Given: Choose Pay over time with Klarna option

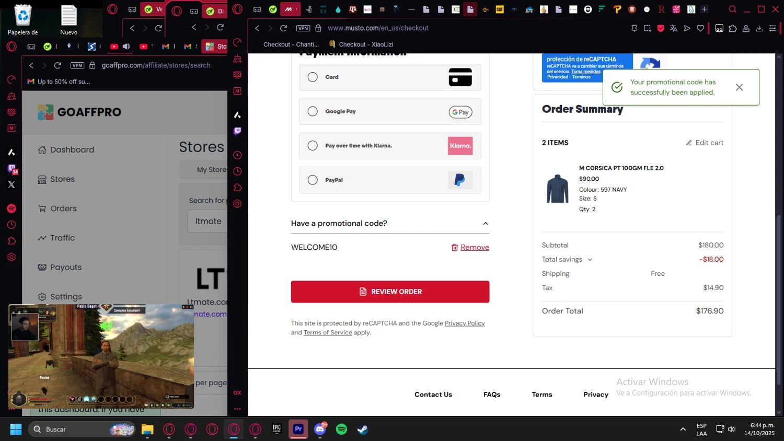Looking at the screenshot, I should point(313,146).
